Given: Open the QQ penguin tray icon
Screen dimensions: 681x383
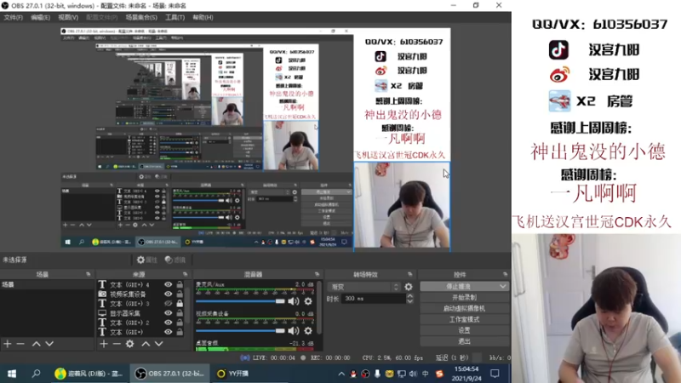Looking at the screenshot, I should coord(353,374).
